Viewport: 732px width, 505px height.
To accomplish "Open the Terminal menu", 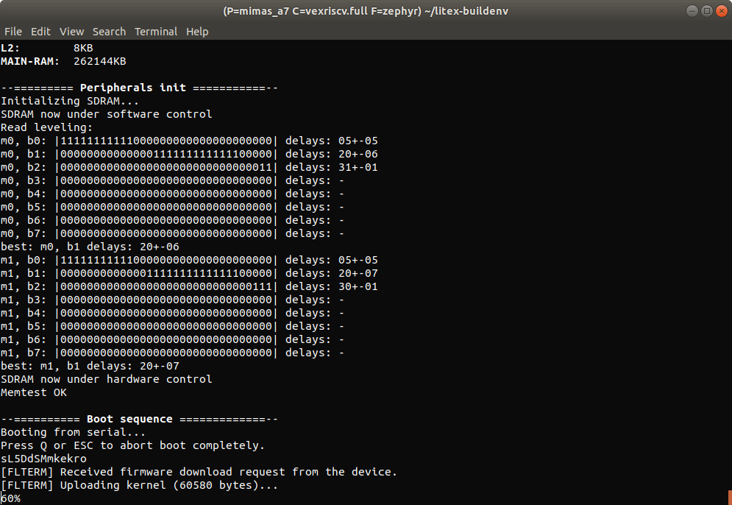I will (156, 32).
